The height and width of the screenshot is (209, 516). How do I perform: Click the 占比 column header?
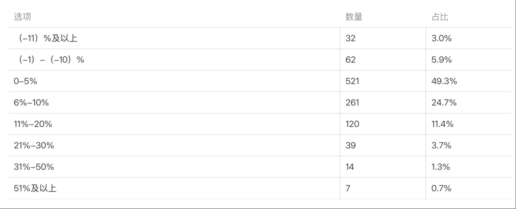[x=440, y=17]
